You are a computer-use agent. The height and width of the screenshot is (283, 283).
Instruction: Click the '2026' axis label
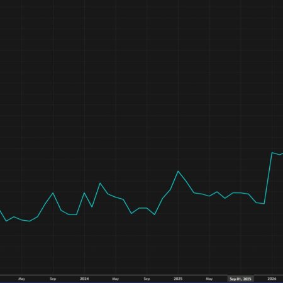coord(272,279)
